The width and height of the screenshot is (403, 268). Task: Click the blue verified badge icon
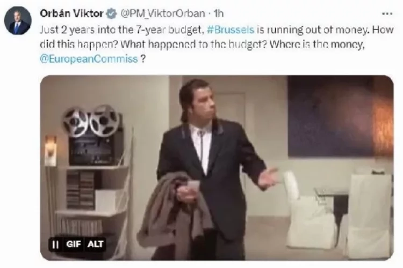[112, 13]
